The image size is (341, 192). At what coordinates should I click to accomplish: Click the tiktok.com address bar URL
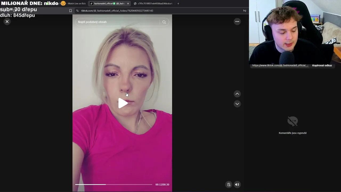point(117,11)
